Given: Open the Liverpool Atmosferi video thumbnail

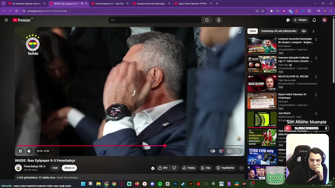Looking at the screenshot, I should pos(262,45).
